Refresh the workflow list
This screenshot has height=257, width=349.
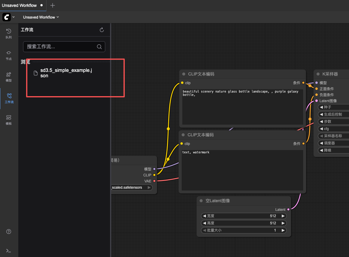pyautogui.click(x=102, y=30)
